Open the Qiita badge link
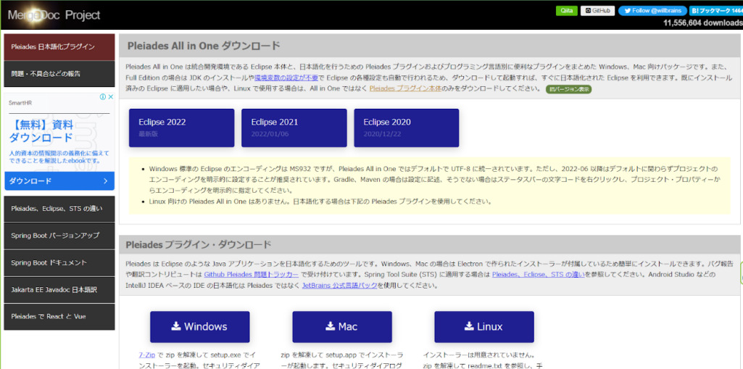 566,10
